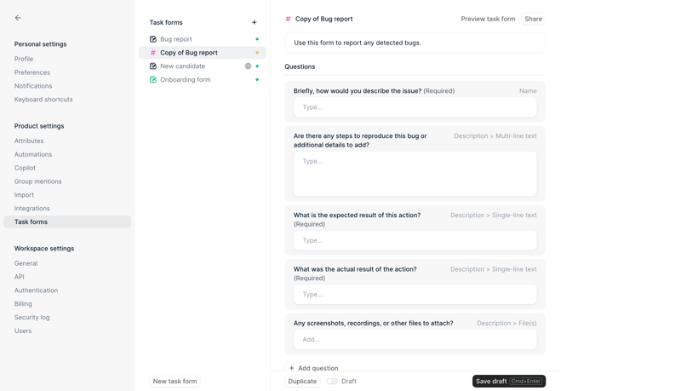Click the Add... files attachment field
Screen dimensions: 681x391
(x=415, y=339)
